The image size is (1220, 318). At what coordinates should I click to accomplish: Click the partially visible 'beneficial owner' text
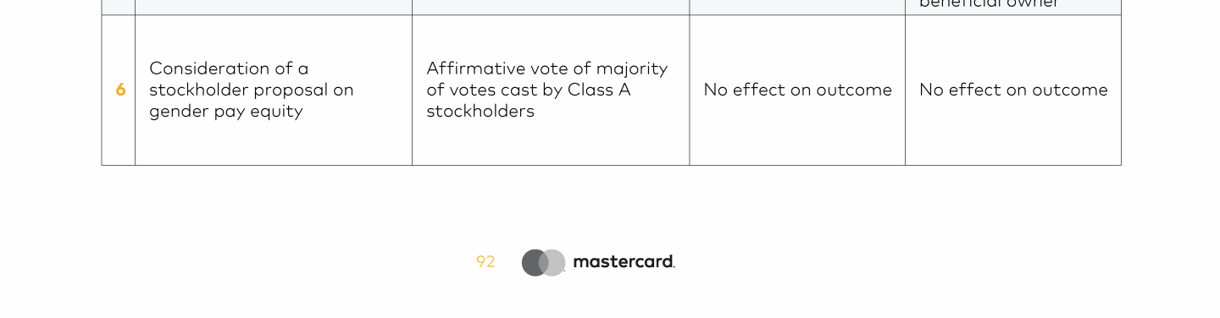coord(989,3)
